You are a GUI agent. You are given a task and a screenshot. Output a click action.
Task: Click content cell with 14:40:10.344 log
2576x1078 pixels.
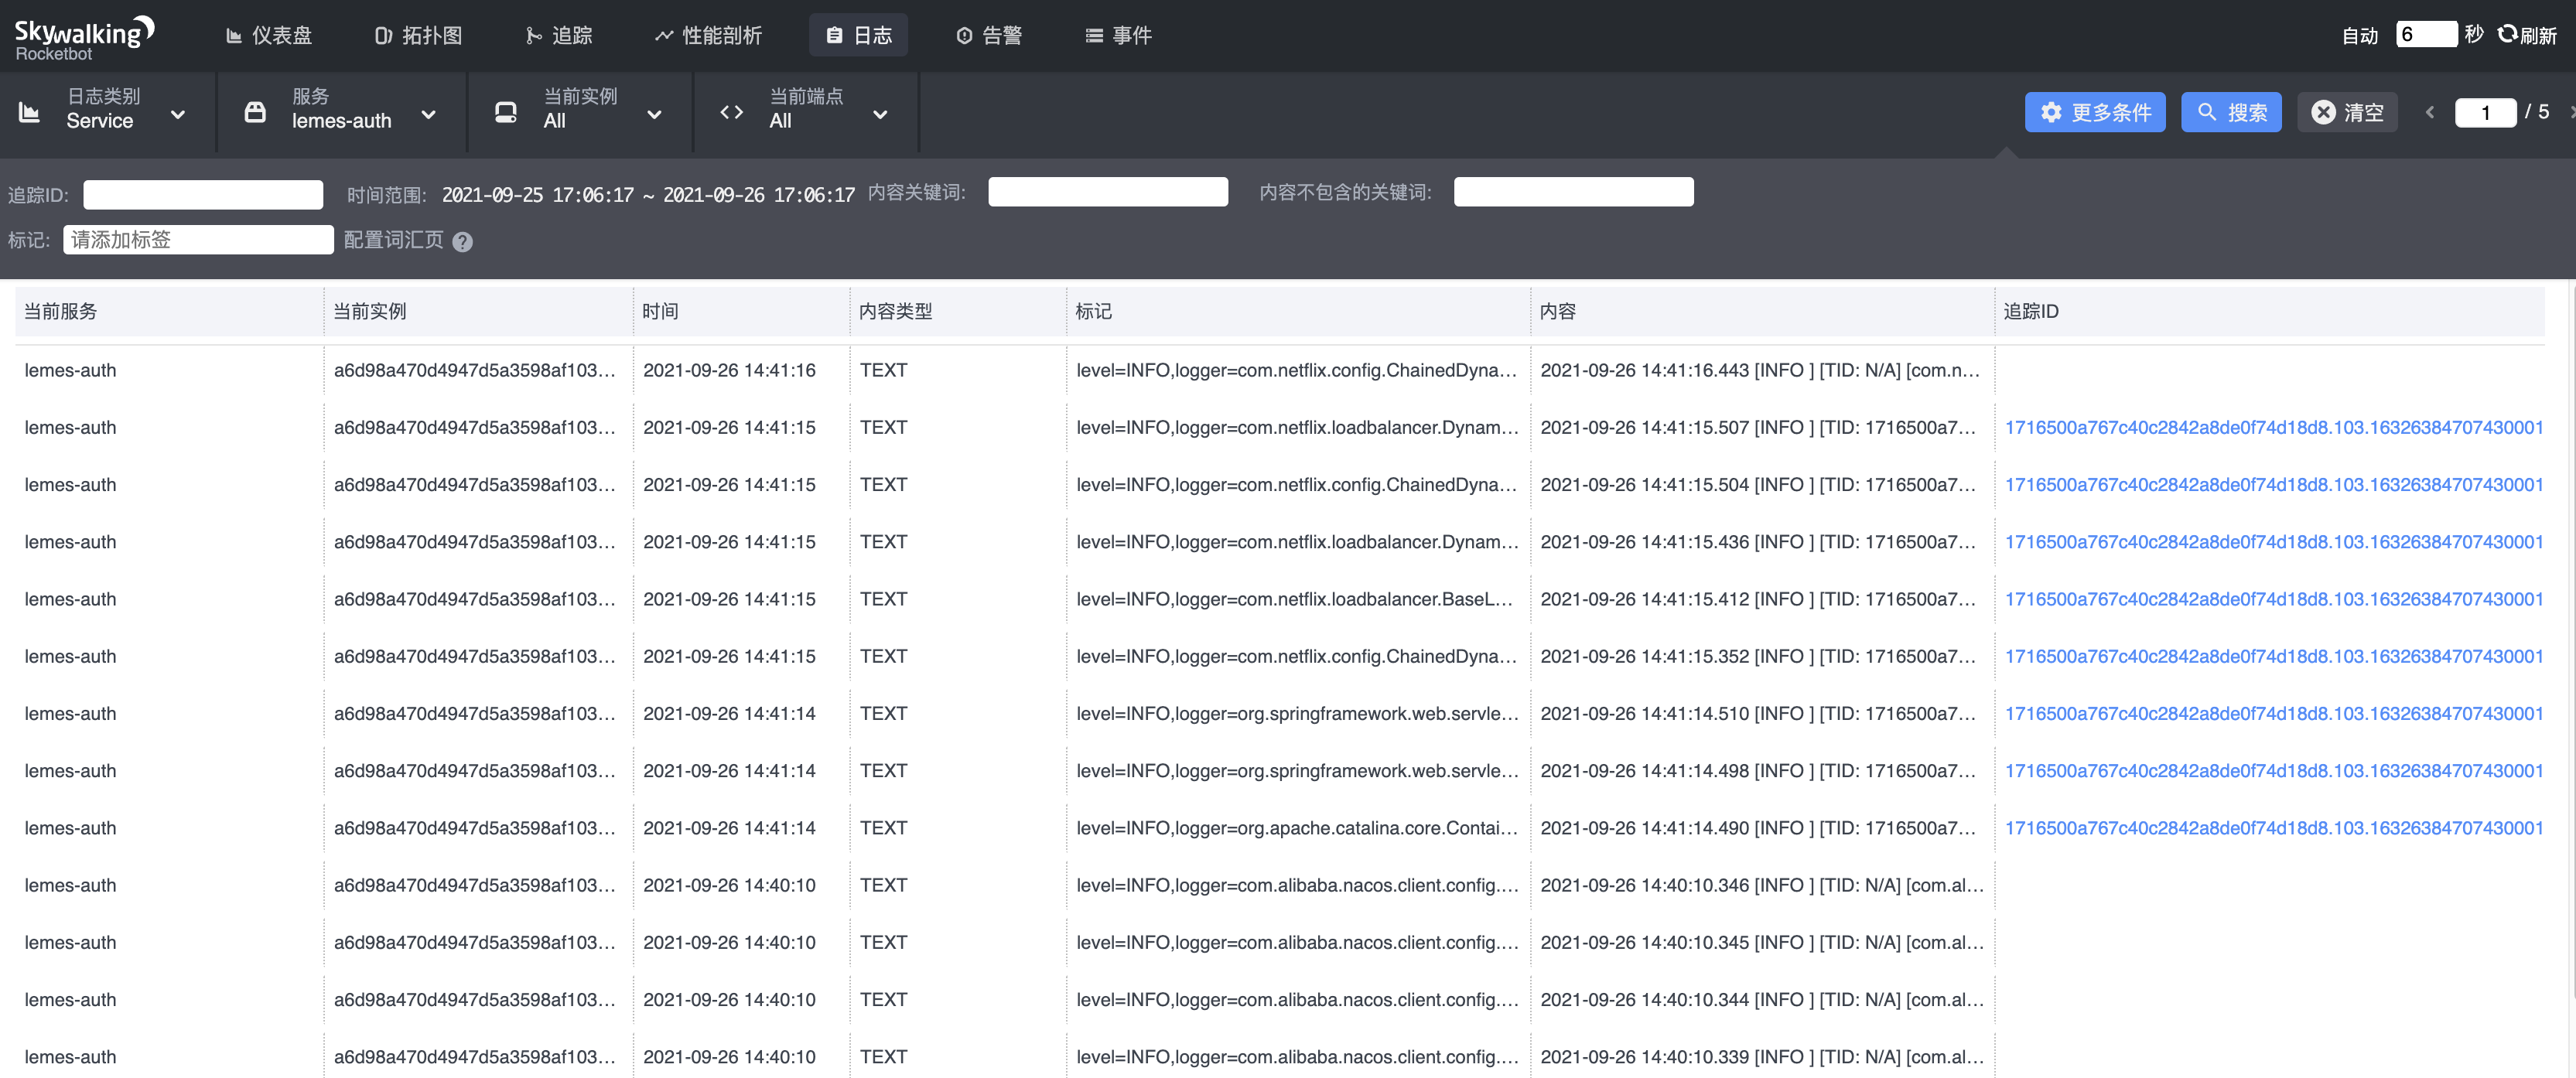1761,1000
